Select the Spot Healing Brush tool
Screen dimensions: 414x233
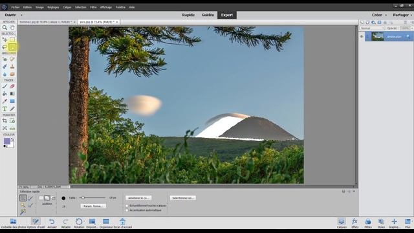pos(12,59)
